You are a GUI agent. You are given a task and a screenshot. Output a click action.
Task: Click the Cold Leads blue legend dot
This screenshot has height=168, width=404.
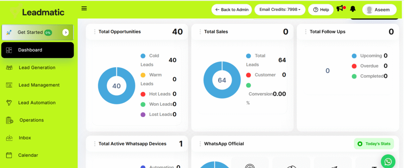pyautogui.click(x=143, y=56)
